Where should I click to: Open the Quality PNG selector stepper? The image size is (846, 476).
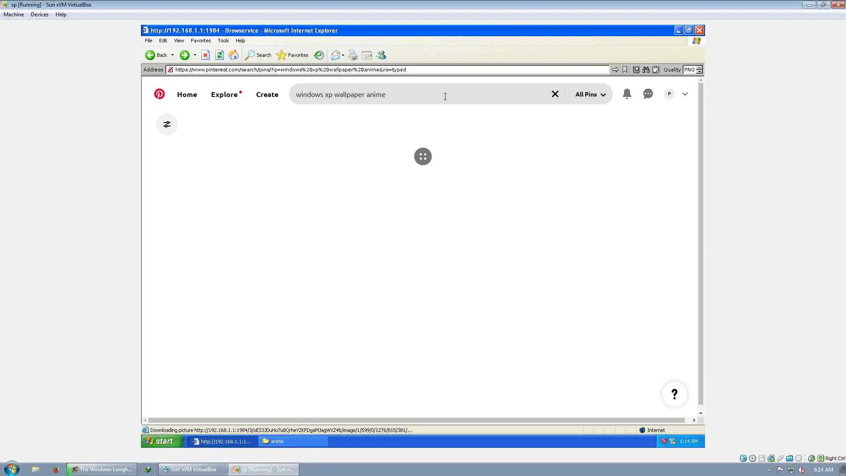click(699, 70)
